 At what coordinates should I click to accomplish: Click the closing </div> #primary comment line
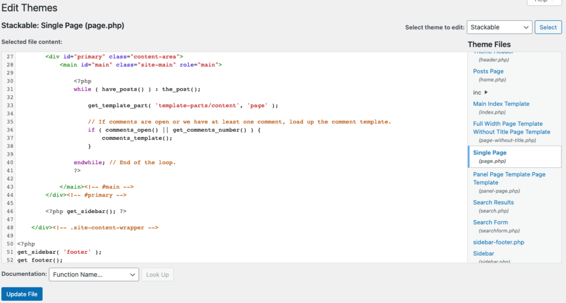tap(86, 195)
